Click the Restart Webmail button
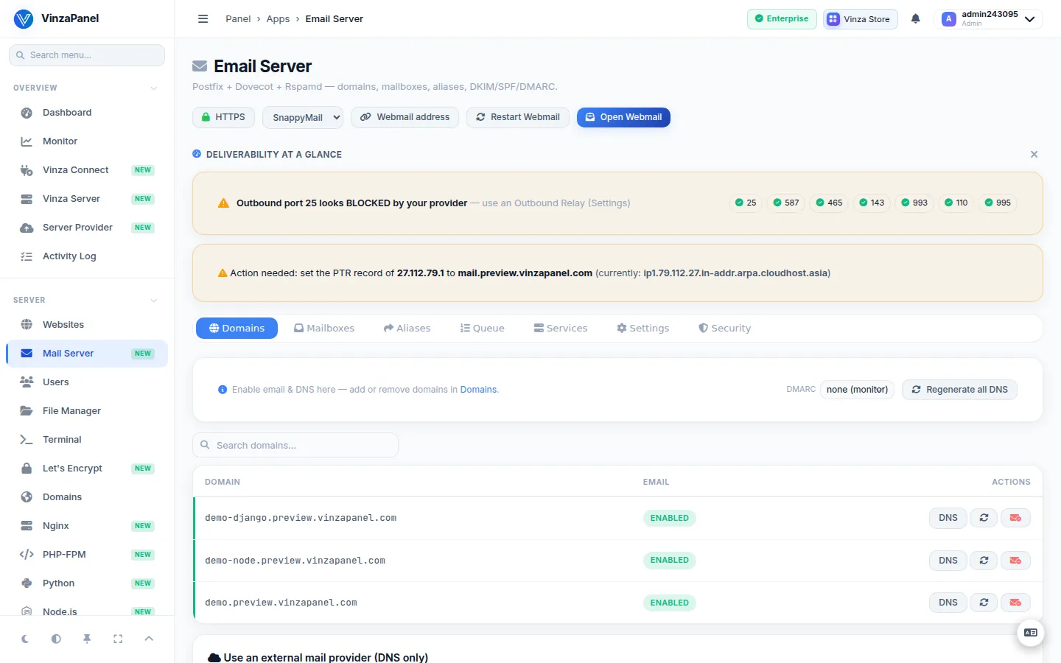This screenshot has height=663, width=1061. point(518,117)
